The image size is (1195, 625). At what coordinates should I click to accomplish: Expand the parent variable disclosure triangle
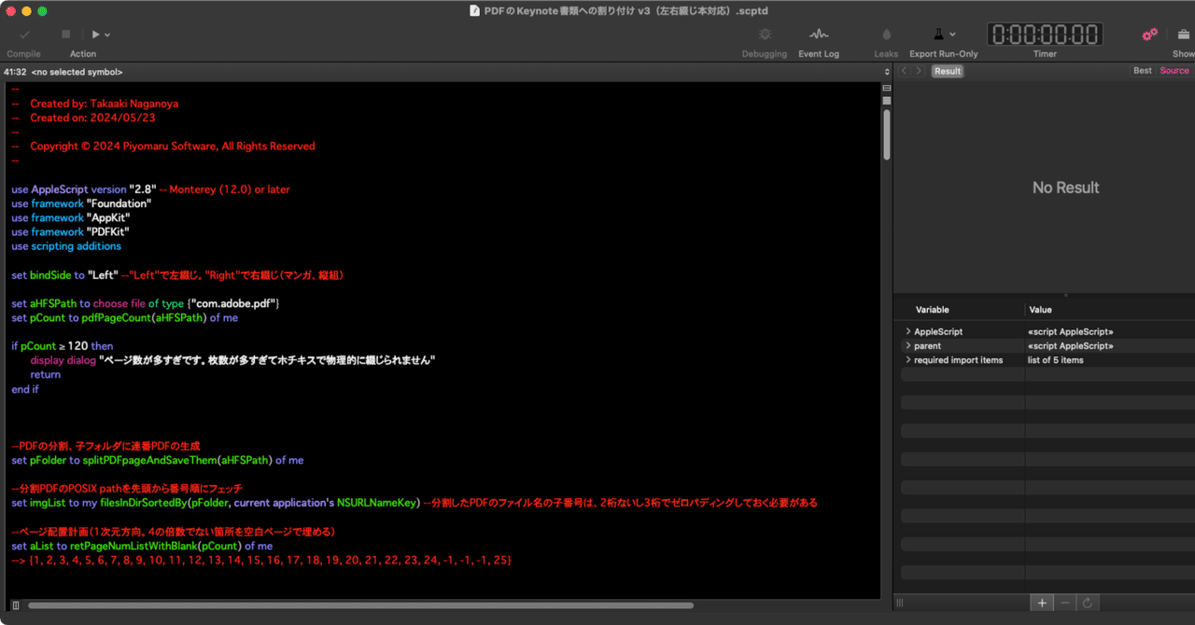pyautogui.click(x=907, y=345)
